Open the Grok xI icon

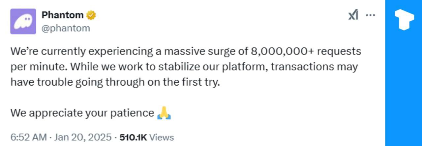tap(353, 15)
